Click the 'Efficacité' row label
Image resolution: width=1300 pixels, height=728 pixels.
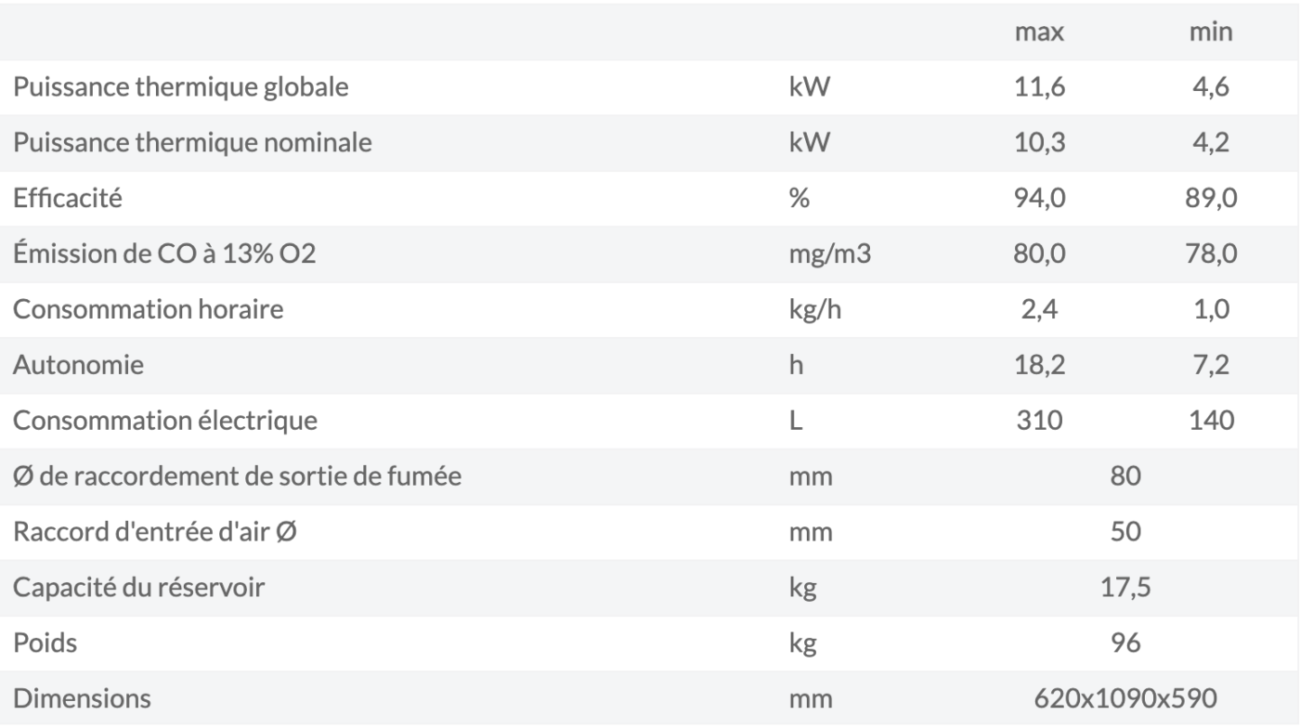point(67,199)
